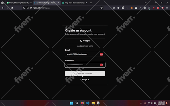Close the Fiverr Shopping tab
The height and width of the screenshot is (106, 170).
coord(31,3)
